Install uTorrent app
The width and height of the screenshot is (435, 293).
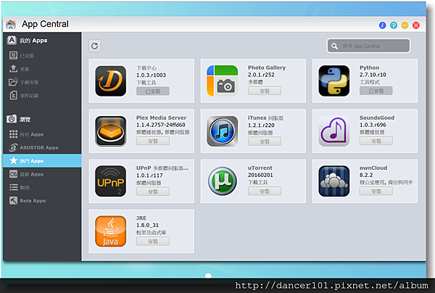265,191
